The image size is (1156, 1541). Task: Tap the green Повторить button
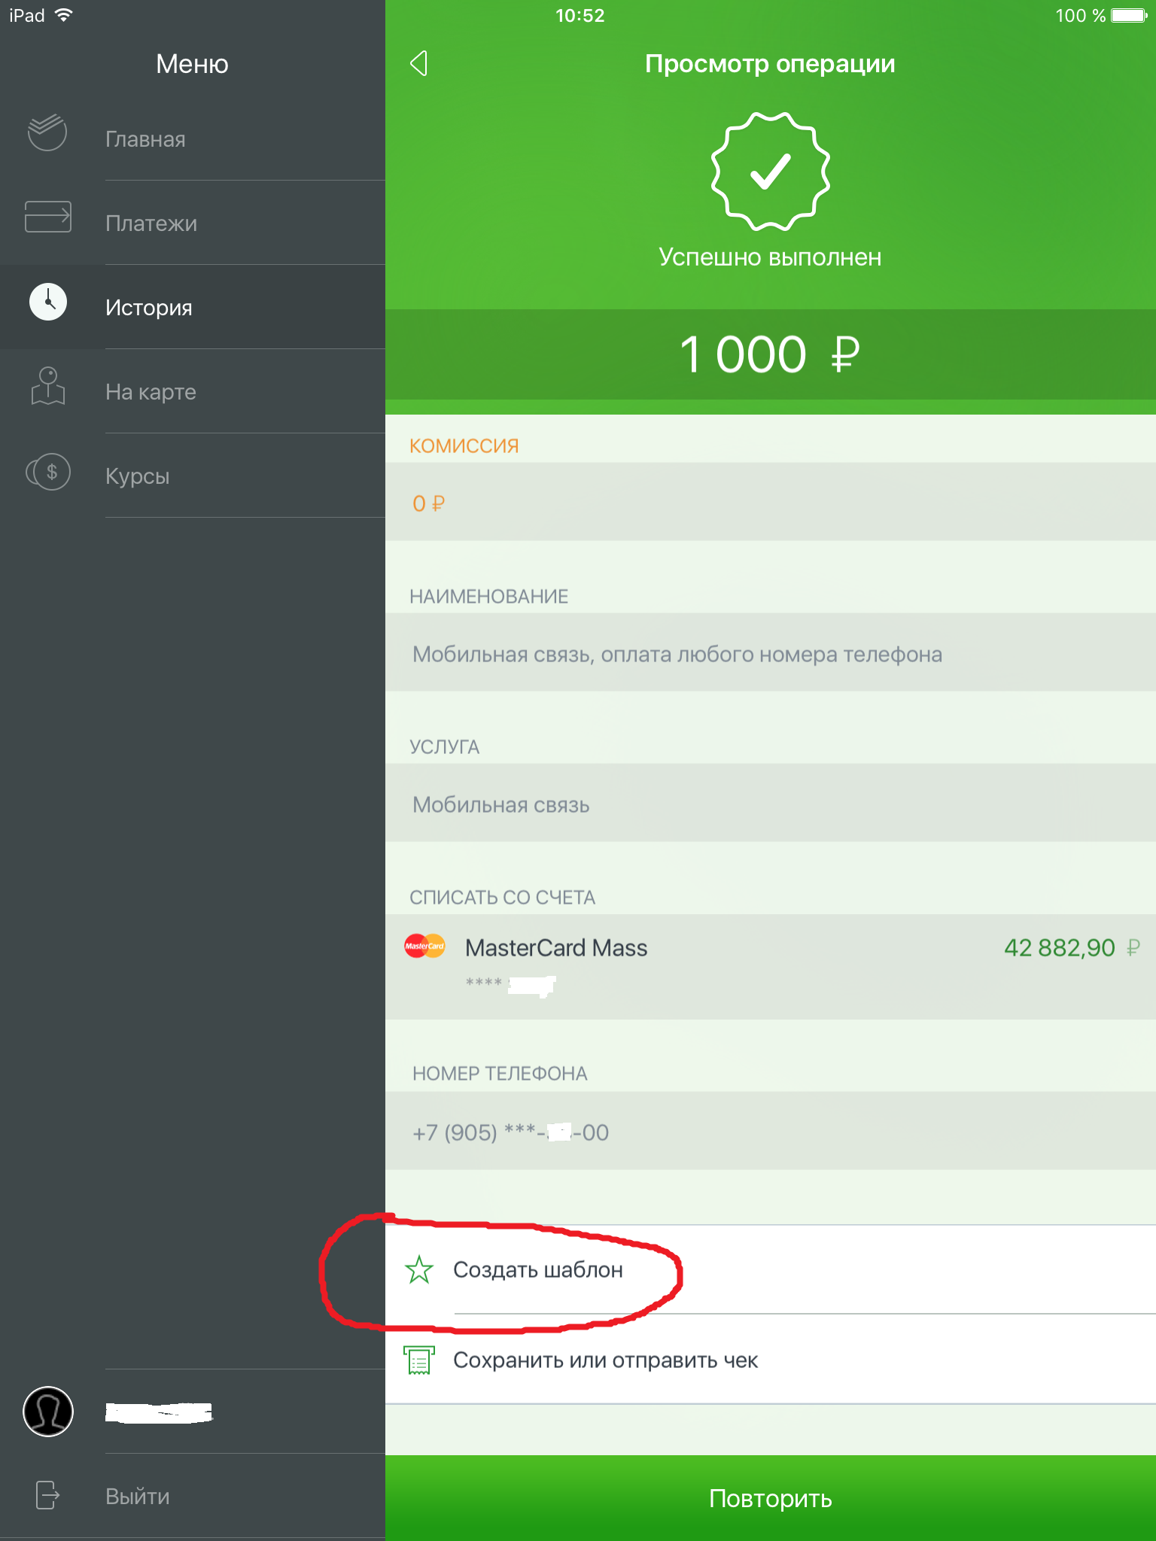[x=771, y=1498]
